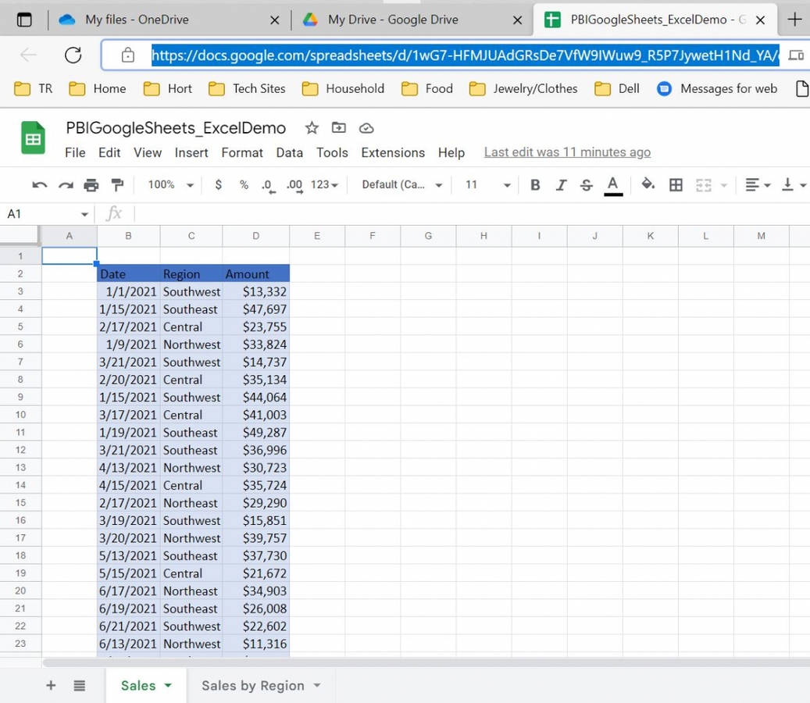Click the Text color swatch
Image resolution: width=810 pixels, height=703 pixels.
(x=613, y=184)
